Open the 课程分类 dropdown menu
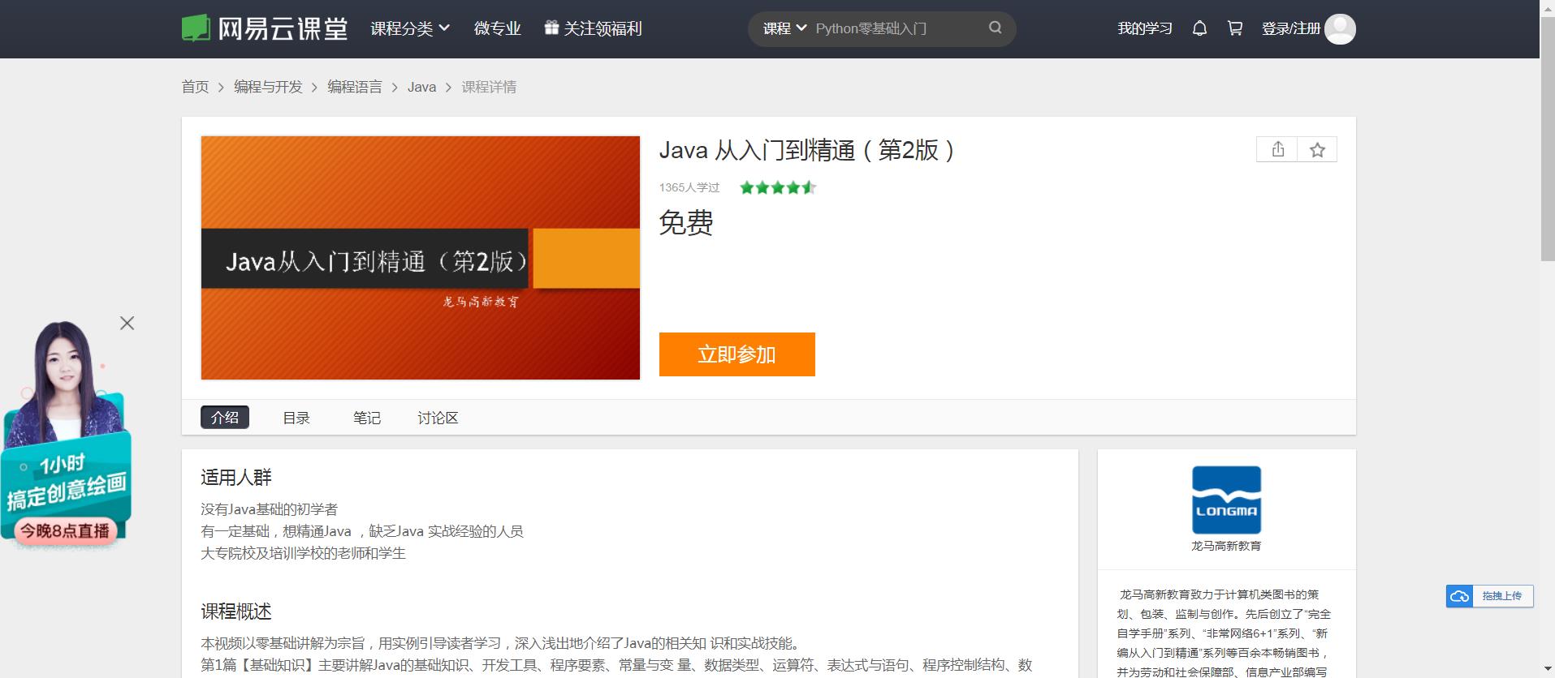The width and height of the screenshot is (1555, 678). point(410,28)
